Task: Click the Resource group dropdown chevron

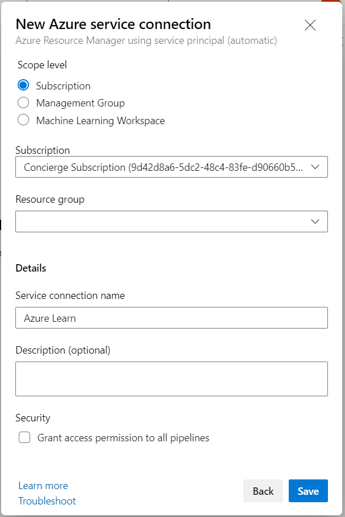Action: point(315,221)
